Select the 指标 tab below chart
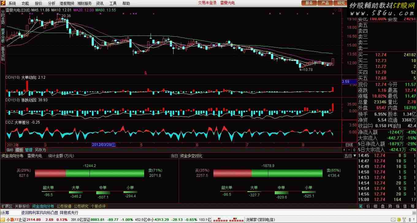The height and width of the screenshot is (223, 417). tap(10, 150)
